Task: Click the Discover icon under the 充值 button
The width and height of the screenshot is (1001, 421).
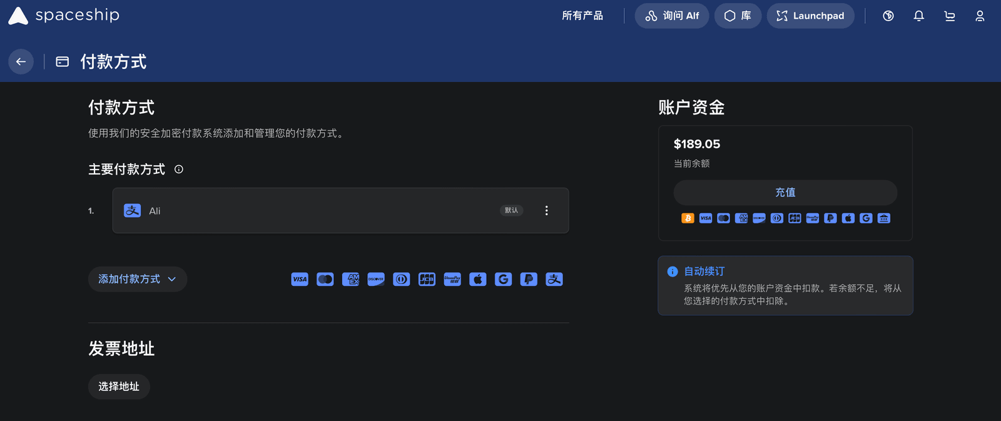Action: [760, 218]
